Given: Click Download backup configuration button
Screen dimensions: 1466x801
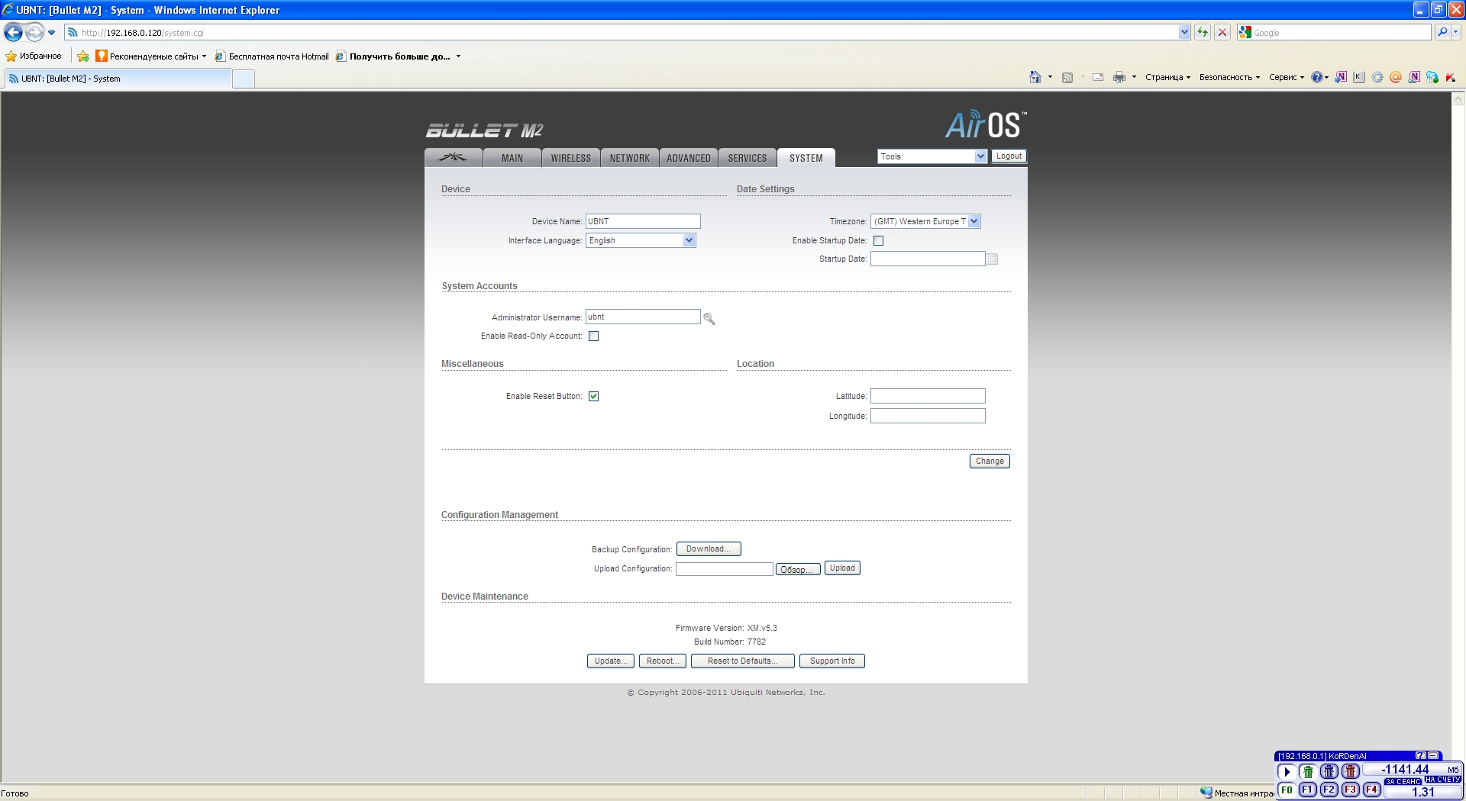Looking at the screenshot, I should click(x=709, y=549).
